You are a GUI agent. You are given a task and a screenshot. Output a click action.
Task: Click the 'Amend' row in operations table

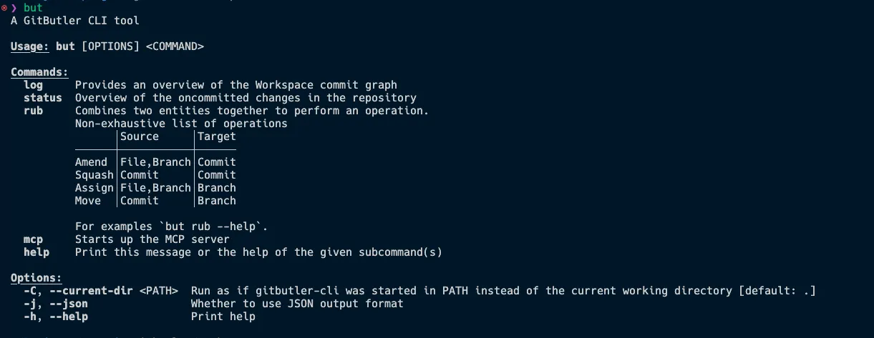[x=155, y=162]
